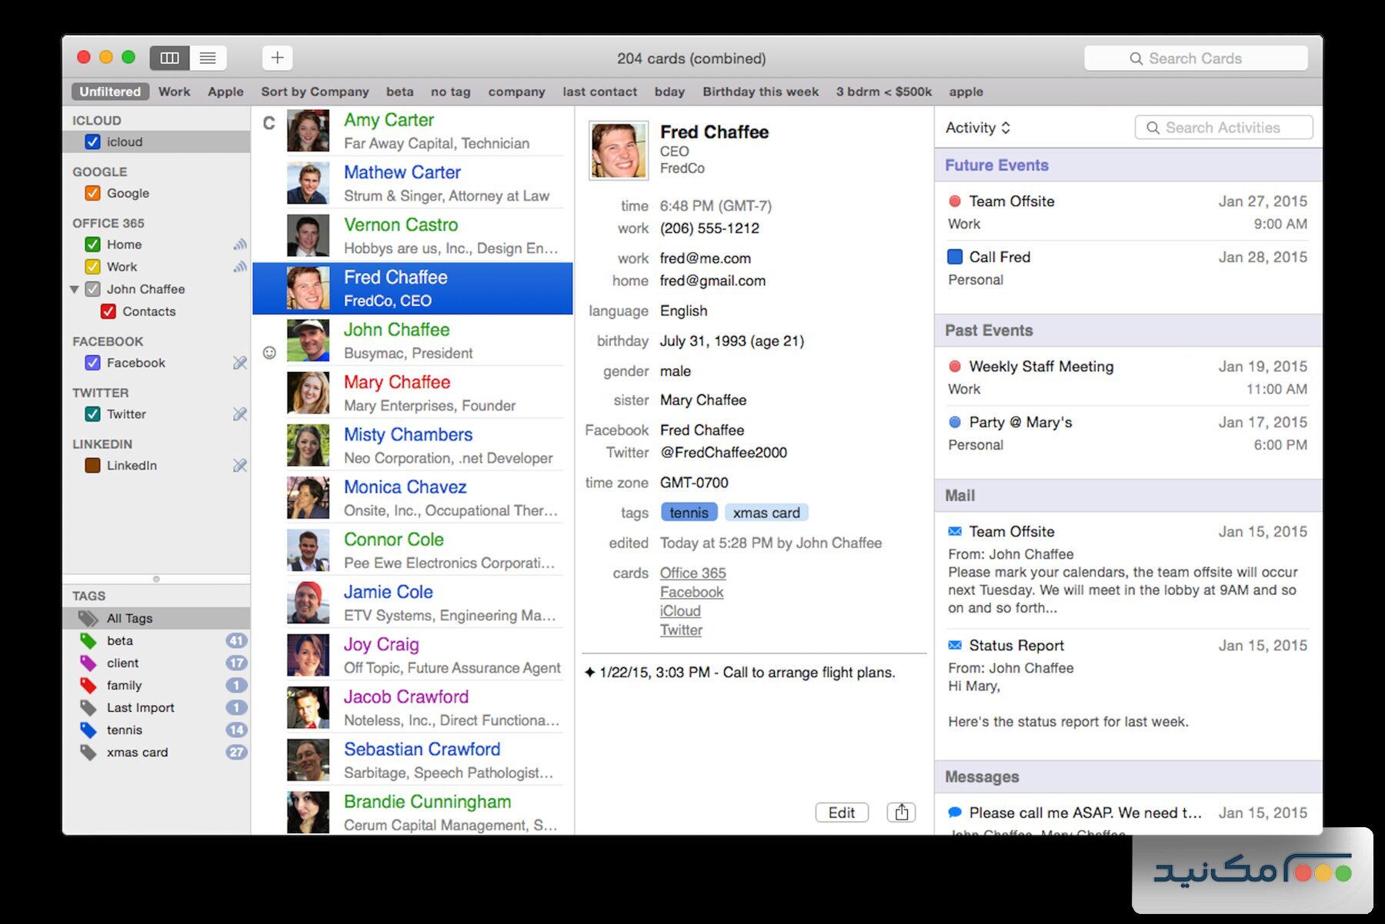Switch to list view layout icon
The width and height of the screenshot is (1385, 924).
pyautogui.click(x=208, y=58)
